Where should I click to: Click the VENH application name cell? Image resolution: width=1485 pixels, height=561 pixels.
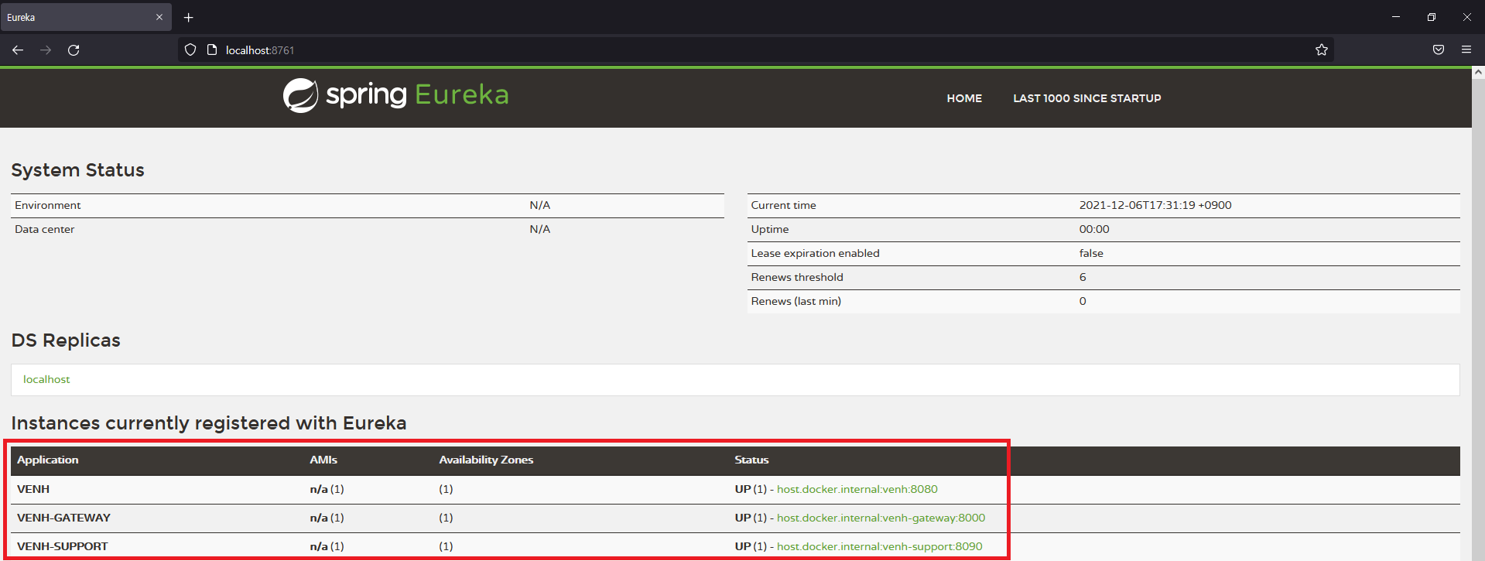(33, 489)
